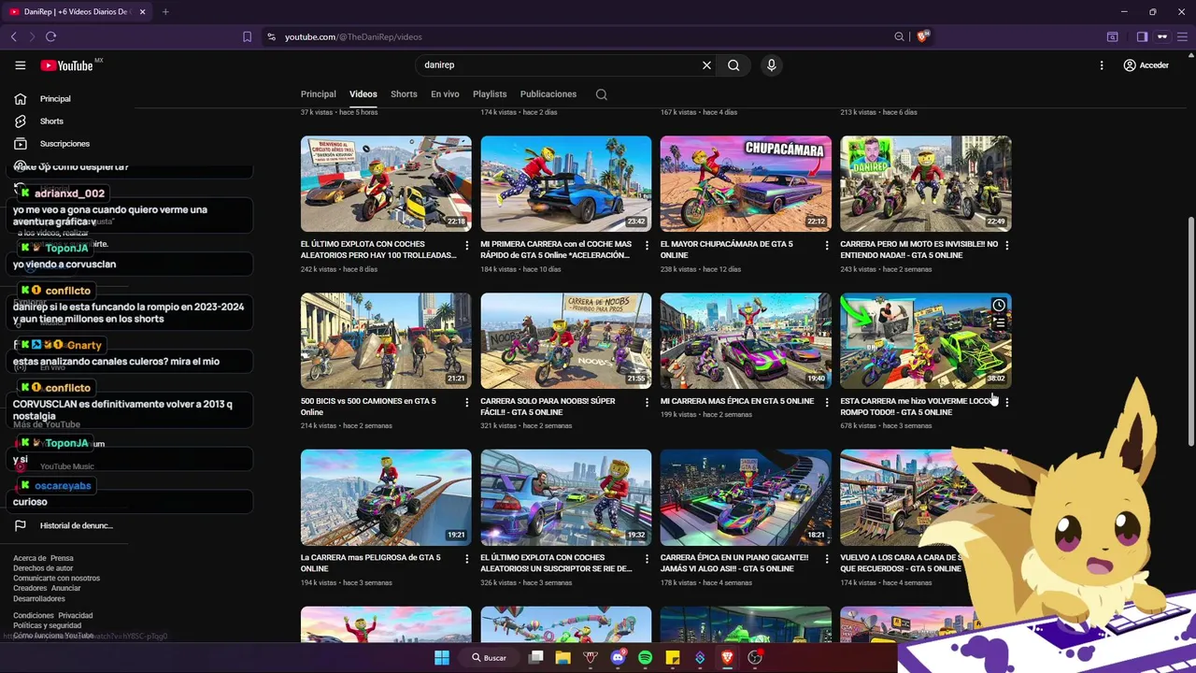Switch to the Shorts channel tab
This screenshot has width=1196, height=673.
[x=404, y=94]
